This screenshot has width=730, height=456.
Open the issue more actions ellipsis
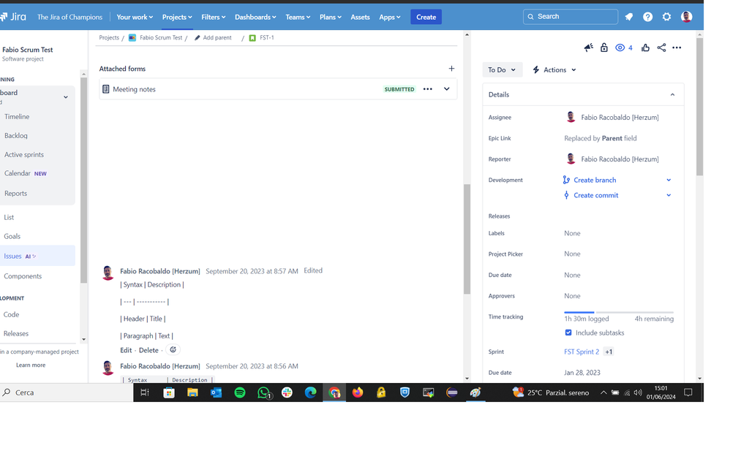click(677, 47)
